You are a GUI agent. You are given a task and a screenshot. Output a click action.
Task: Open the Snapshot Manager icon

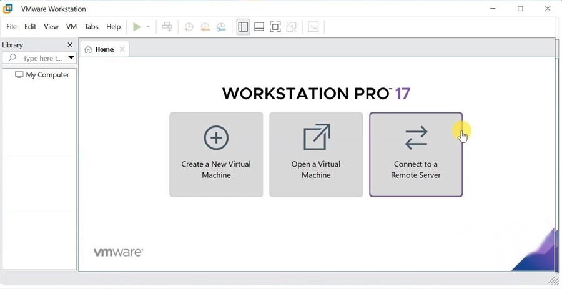click(x=221, y=27)
